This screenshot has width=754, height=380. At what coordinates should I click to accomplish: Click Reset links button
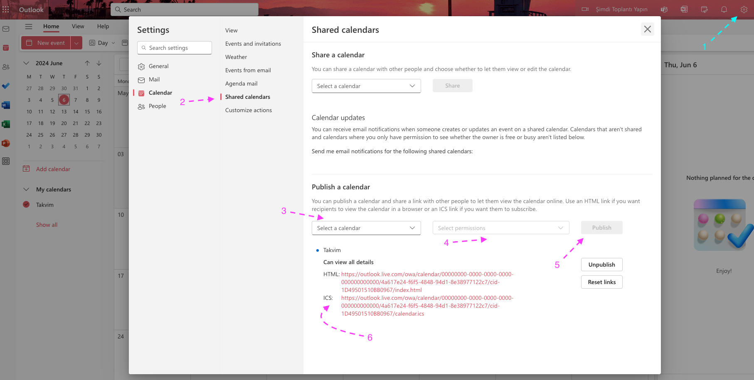602,282
